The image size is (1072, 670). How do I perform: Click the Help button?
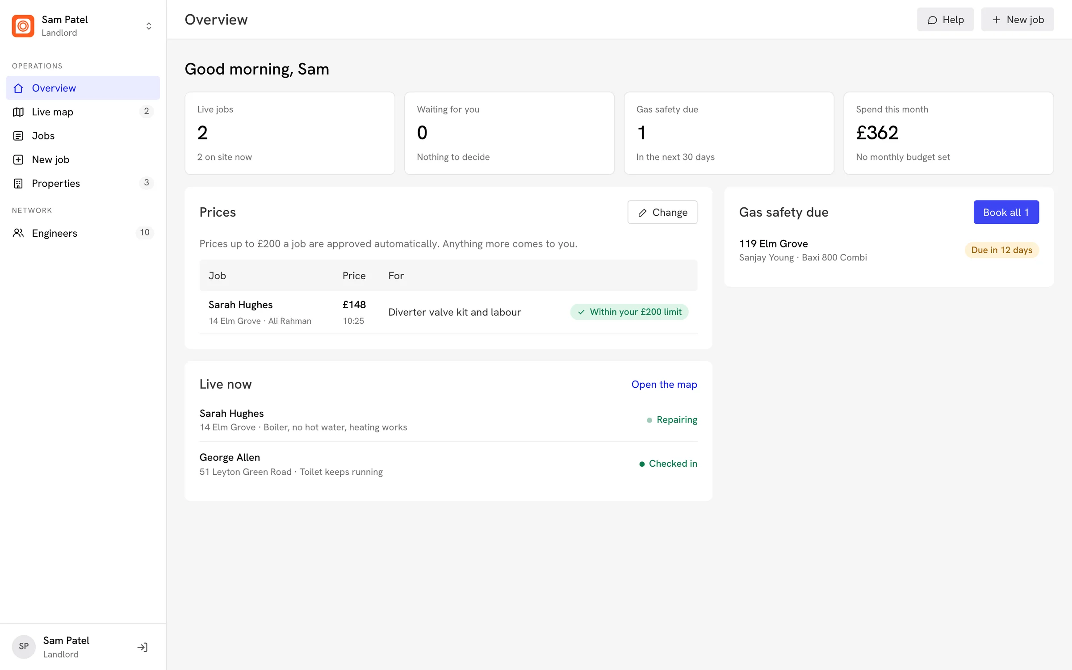(x=945, y=20)
